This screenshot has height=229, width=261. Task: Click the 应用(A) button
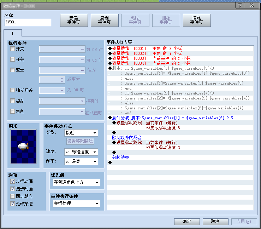click(244, 222)
